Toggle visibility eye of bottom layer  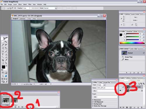[120, 91]
